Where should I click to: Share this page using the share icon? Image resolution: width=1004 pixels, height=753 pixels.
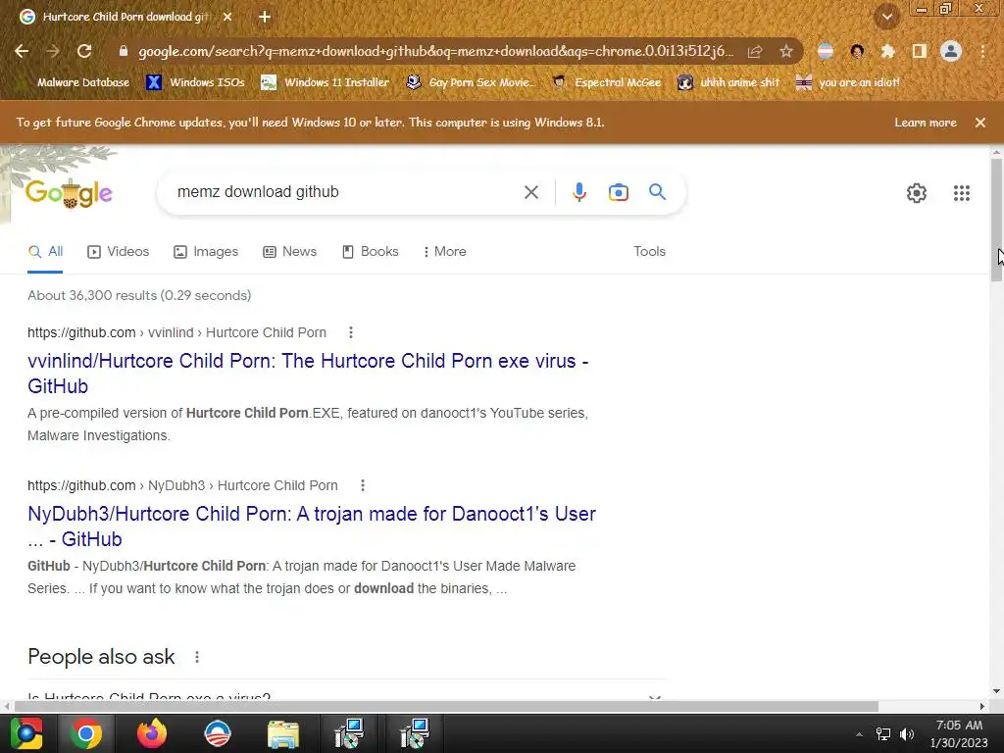click(x=755, y=51)
